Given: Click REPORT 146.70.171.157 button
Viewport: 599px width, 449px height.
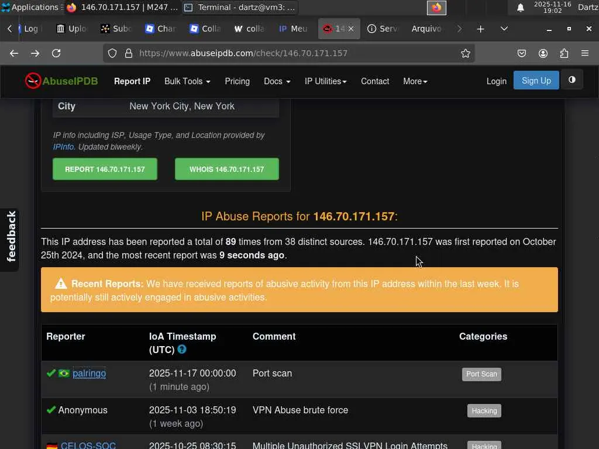Looking at the screenshot, I should [105, 169].
